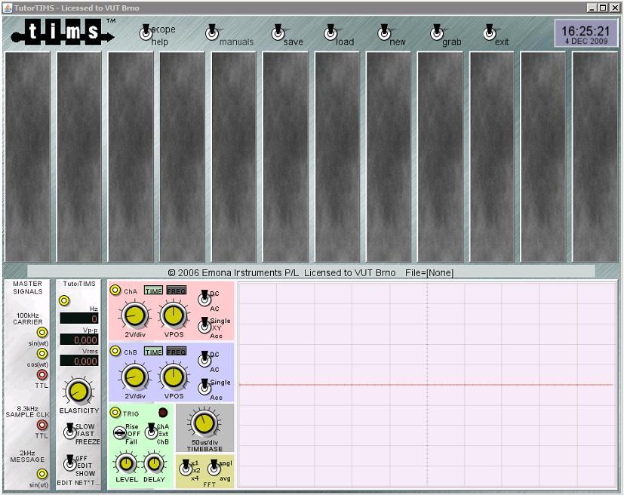624x495 pixels.
Task: Select the FREQ button for ChB
Action: 177,352
